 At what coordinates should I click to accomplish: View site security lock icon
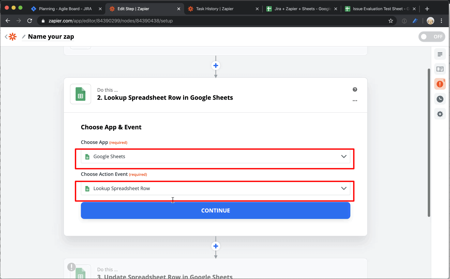(43, 21)
